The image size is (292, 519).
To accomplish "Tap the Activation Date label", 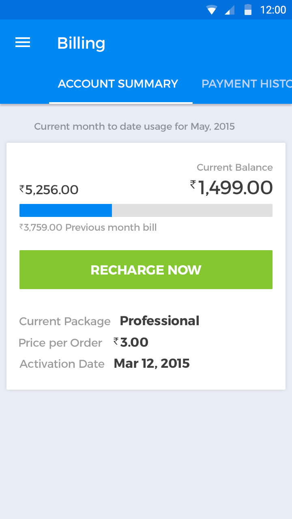I will click(62, 364).
